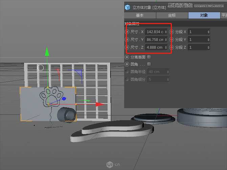Click the cube object icon in the attribute header
Viewport: 227px width, 170px height.
(128, 7)
